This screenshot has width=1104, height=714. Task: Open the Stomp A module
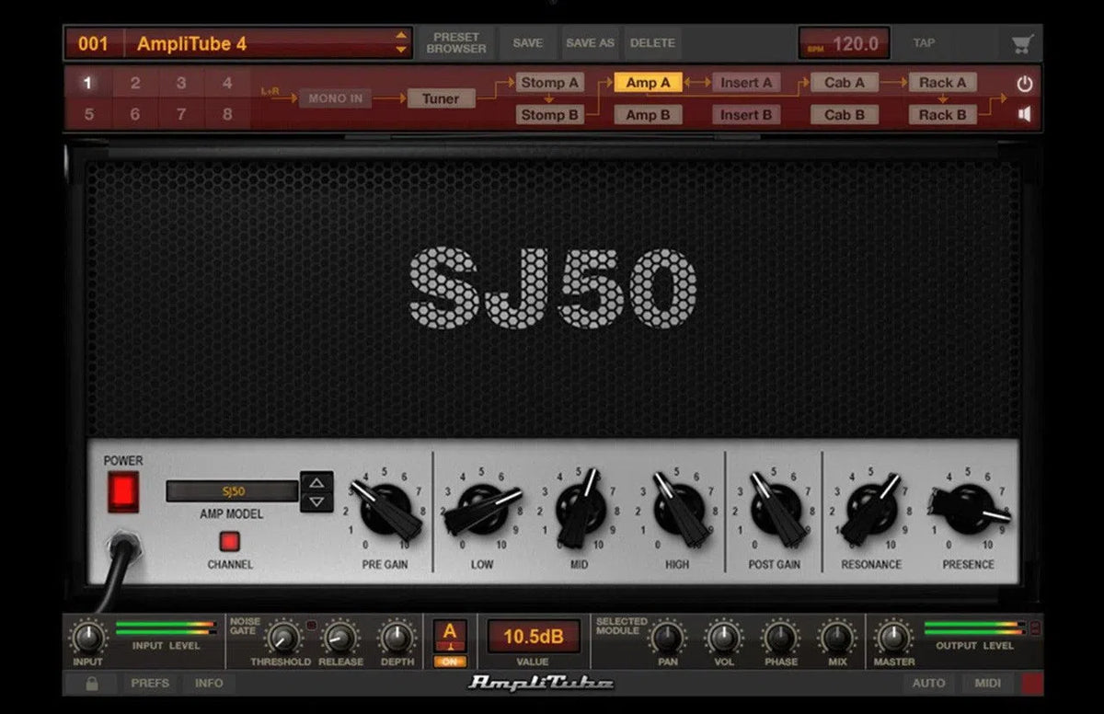click(x=549, y=82)
